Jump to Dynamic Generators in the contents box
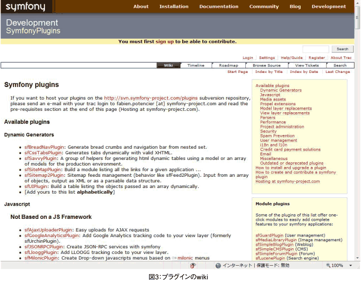Viewport: 361px width, 282px height. pyautogui.click(x=281, y=90)
